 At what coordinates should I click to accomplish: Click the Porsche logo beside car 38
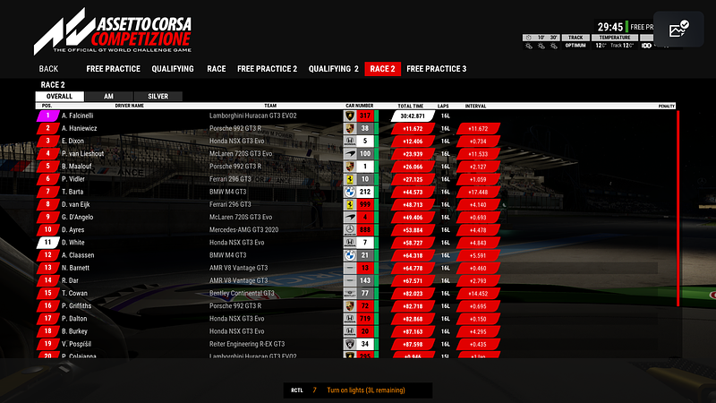(350, 128)
